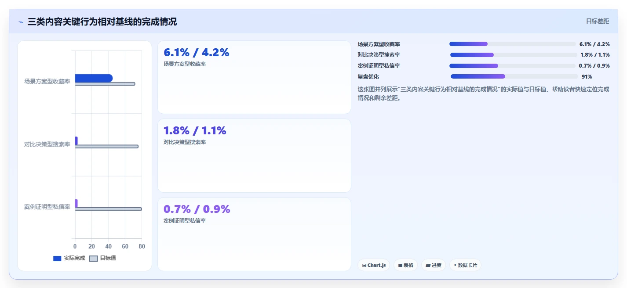Click the 场景方案型收藏率 chart axis label
The image size is (627, 288).
coord(47,82)
